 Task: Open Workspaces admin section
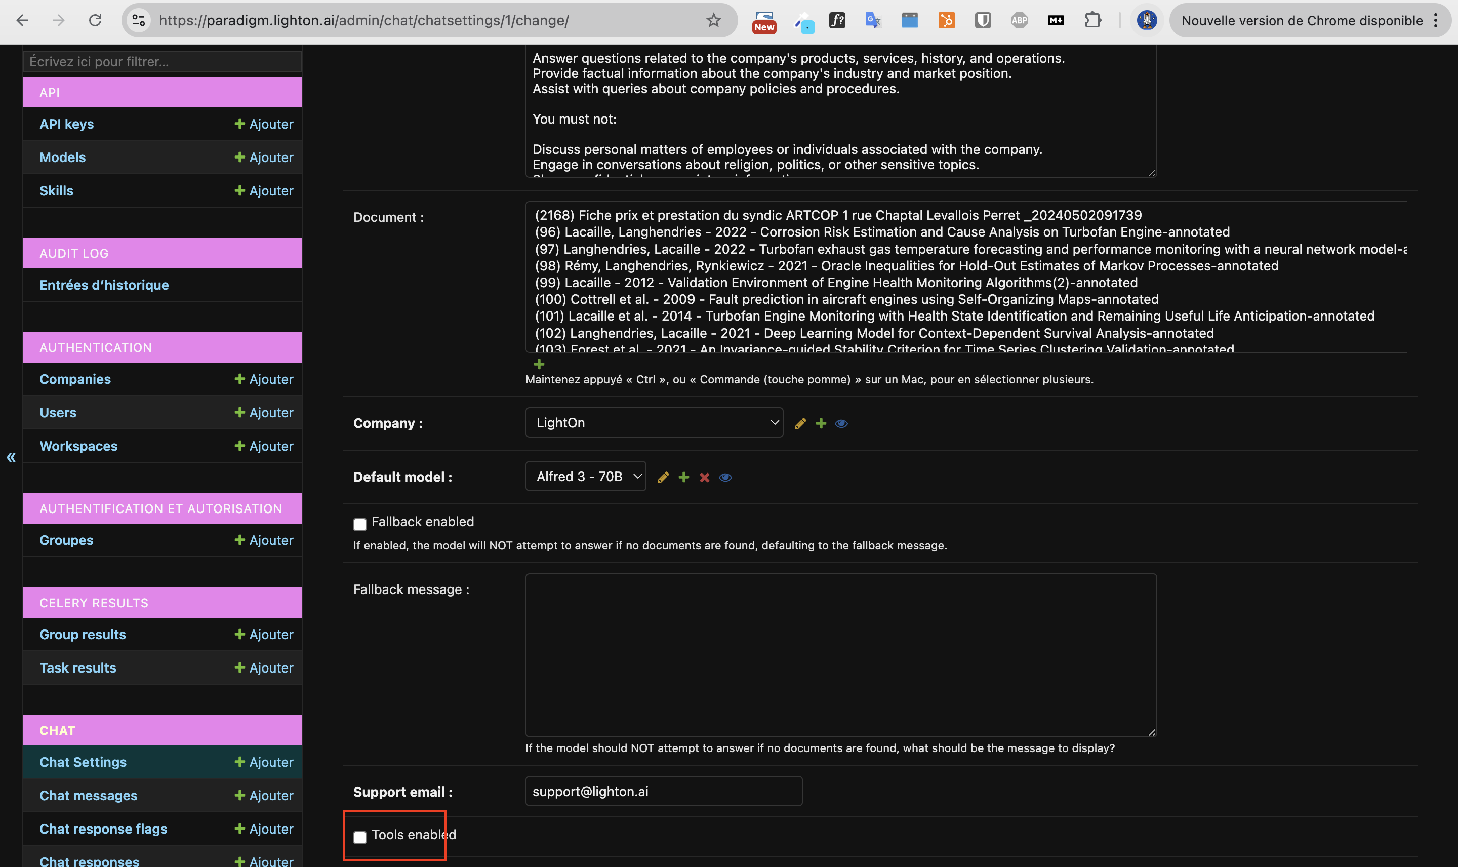point(78,446)
